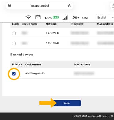Open the page format icon in address bar

[x=10, y=6]
